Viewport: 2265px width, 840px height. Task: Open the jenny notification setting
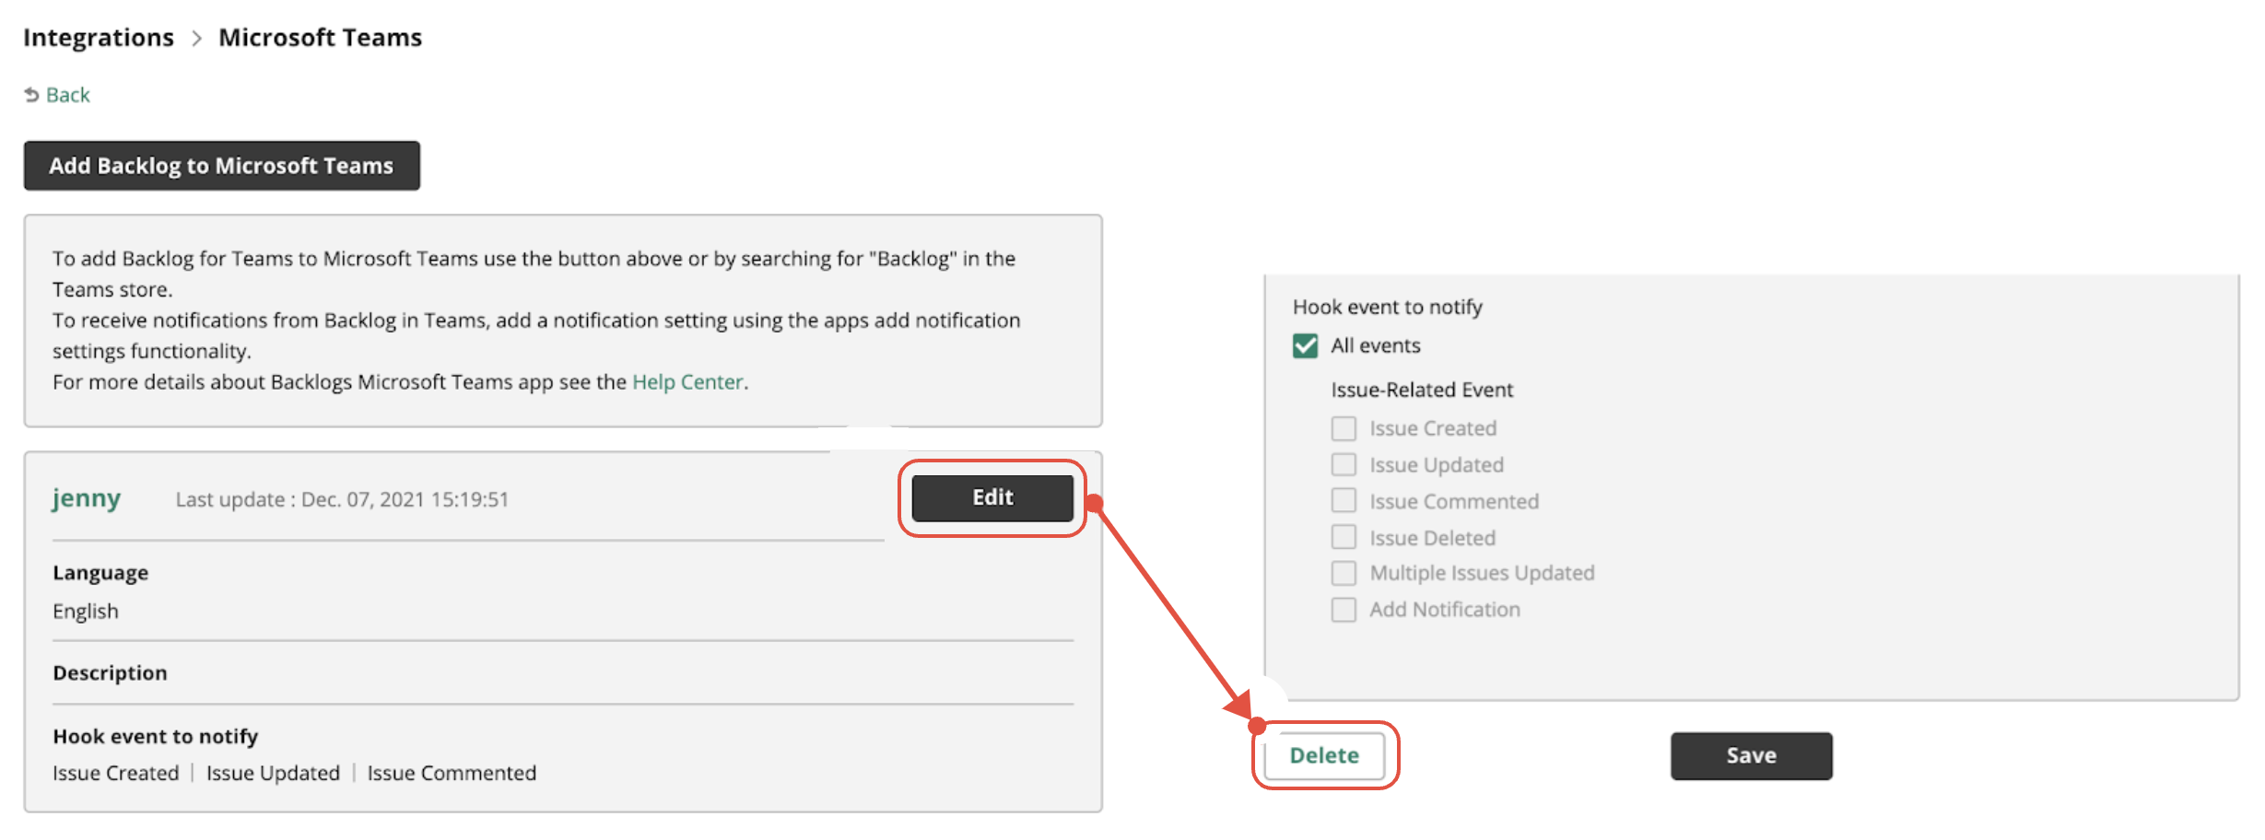click(87, 498)
